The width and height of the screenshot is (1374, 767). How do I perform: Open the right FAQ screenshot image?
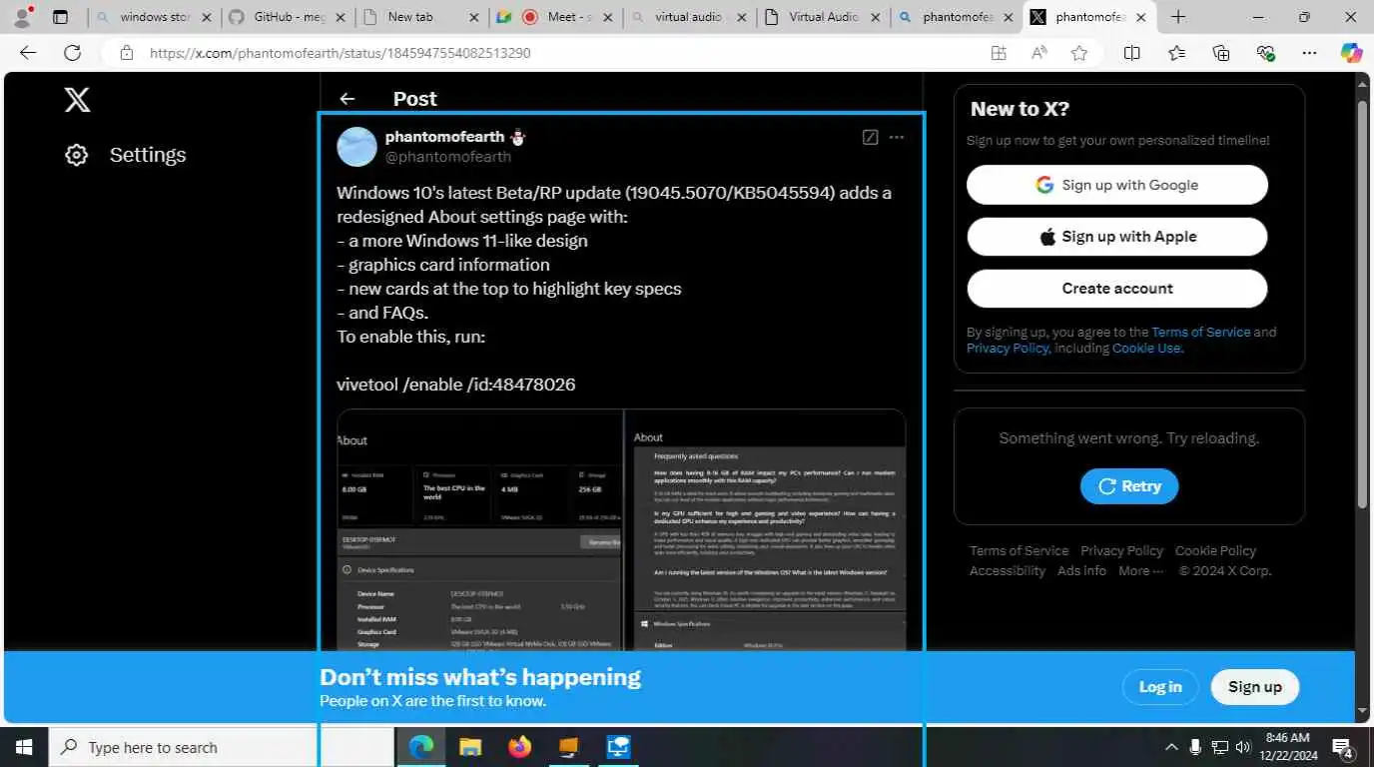pyautogui.click(x=765, y=530)
